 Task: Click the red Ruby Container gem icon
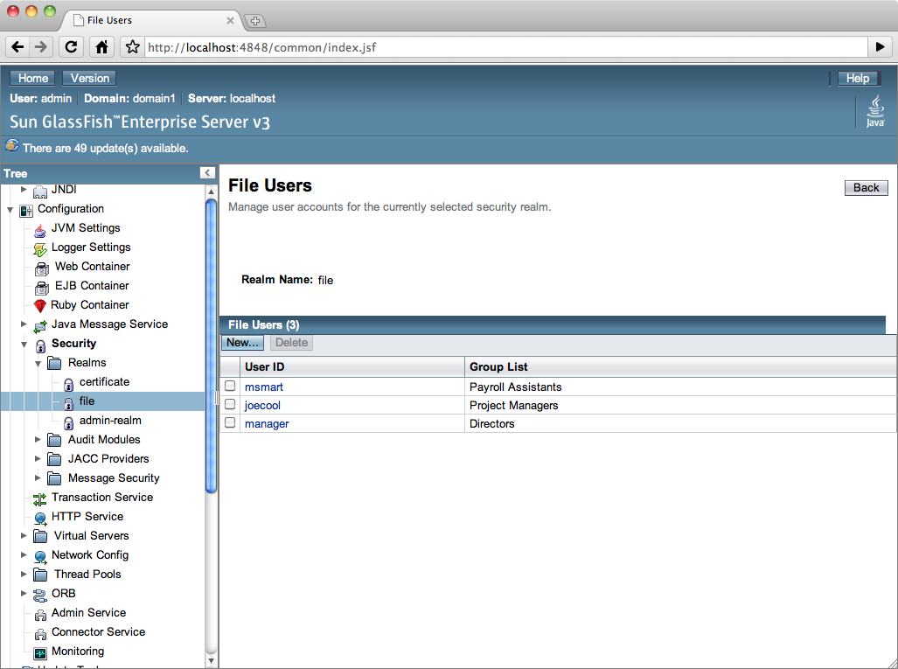(39, 306)
